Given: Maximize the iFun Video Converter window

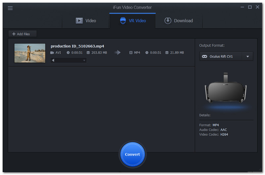Looking at the screenshot, I should click(x=250, y=7).
